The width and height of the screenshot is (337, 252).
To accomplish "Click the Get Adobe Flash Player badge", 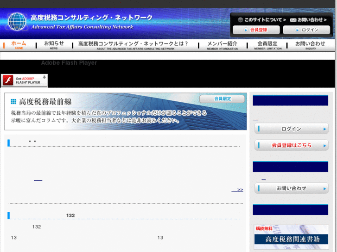I will click(x=24, y=80).
